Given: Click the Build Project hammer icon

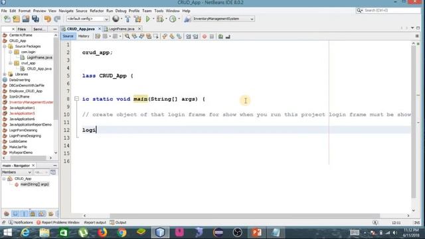Looking at the screenshot, I should click(x=127, y=19).
